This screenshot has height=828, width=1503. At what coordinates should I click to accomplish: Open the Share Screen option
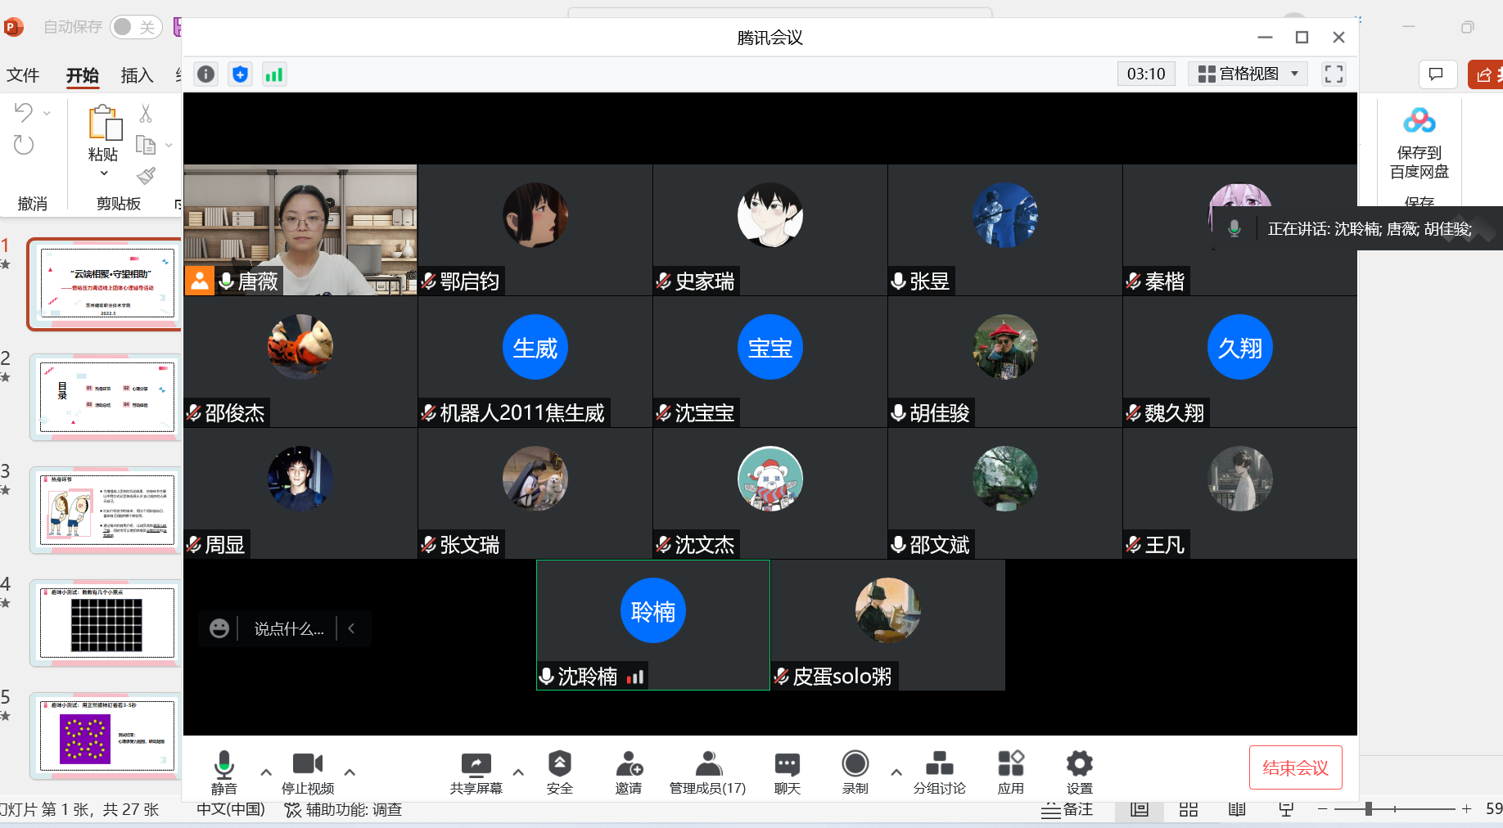tap(476, 772)
